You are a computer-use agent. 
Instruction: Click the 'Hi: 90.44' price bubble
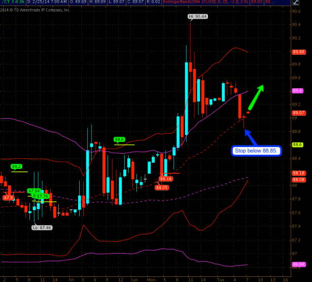[197, 17]
